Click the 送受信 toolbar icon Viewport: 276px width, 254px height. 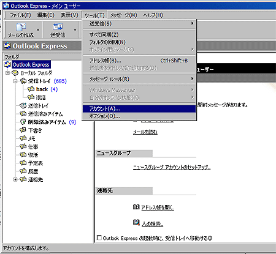58,27
